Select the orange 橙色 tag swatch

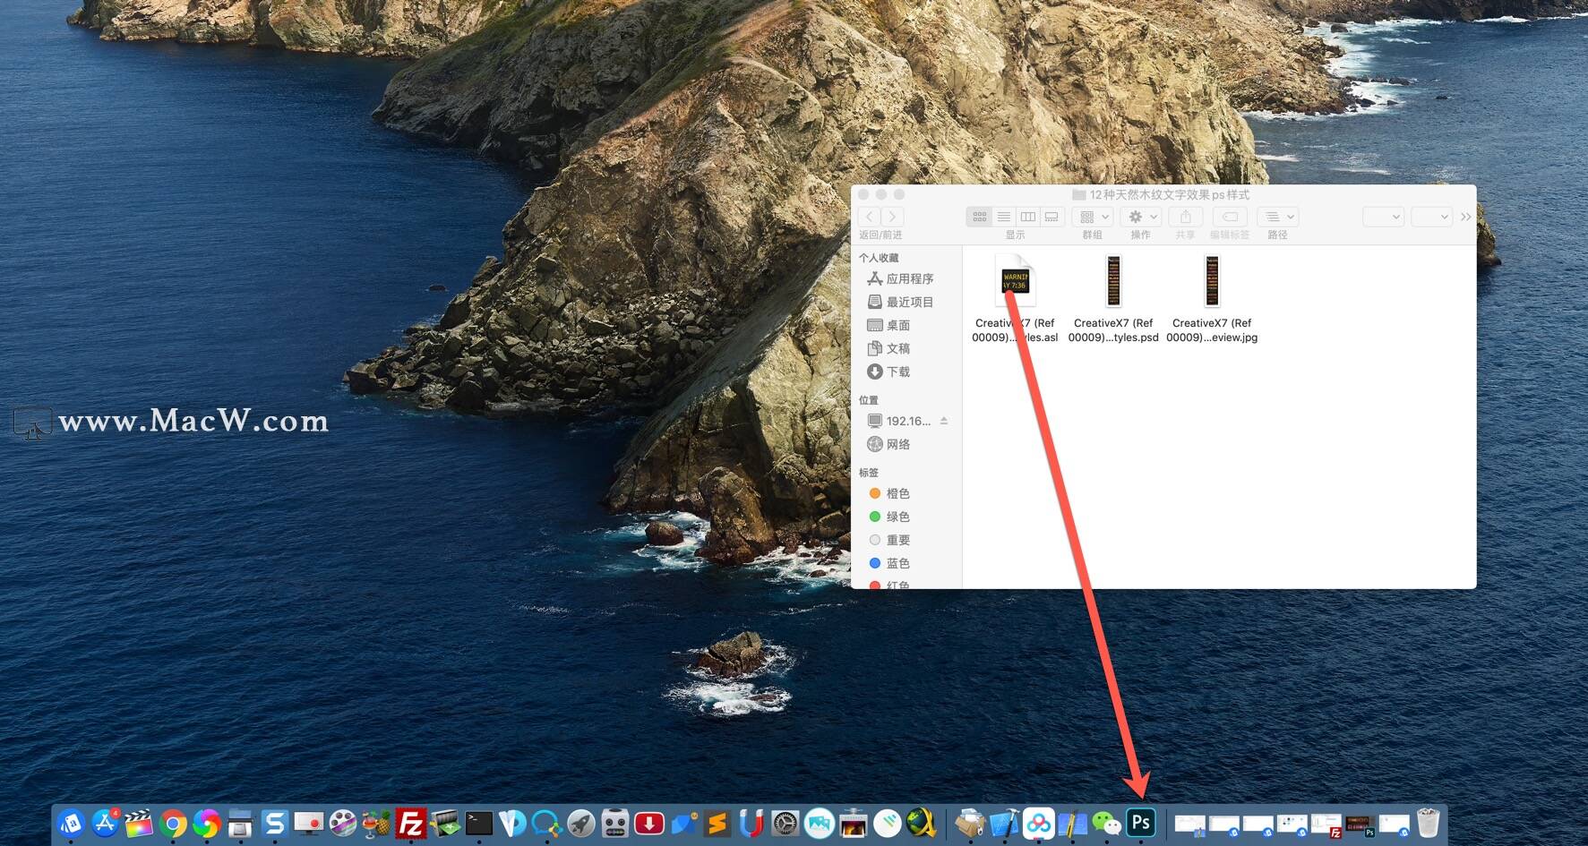pos(875,493)
